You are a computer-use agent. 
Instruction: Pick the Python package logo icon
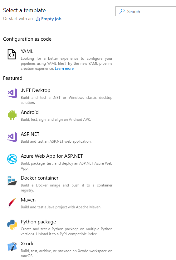point(12,225)
